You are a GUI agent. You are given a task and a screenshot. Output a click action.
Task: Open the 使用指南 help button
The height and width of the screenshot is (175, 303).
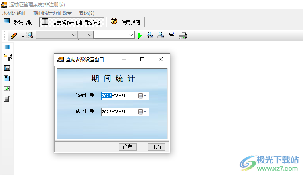[126, 22]
